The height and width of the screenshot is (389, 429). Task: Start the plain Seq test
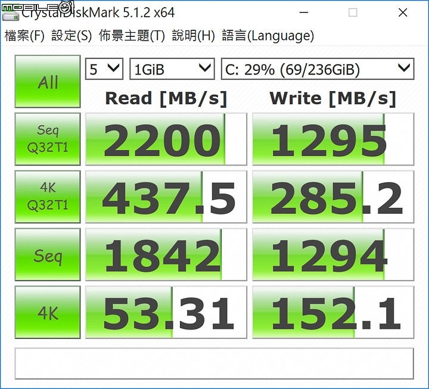tap(48, 254)
